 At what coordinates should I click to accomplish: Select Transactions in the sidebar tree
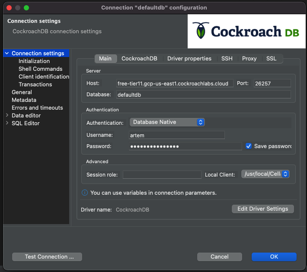pyautogui.click(x=35, y=84)
